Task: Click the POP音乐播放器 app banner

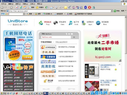Action: [x=48, y=62]
